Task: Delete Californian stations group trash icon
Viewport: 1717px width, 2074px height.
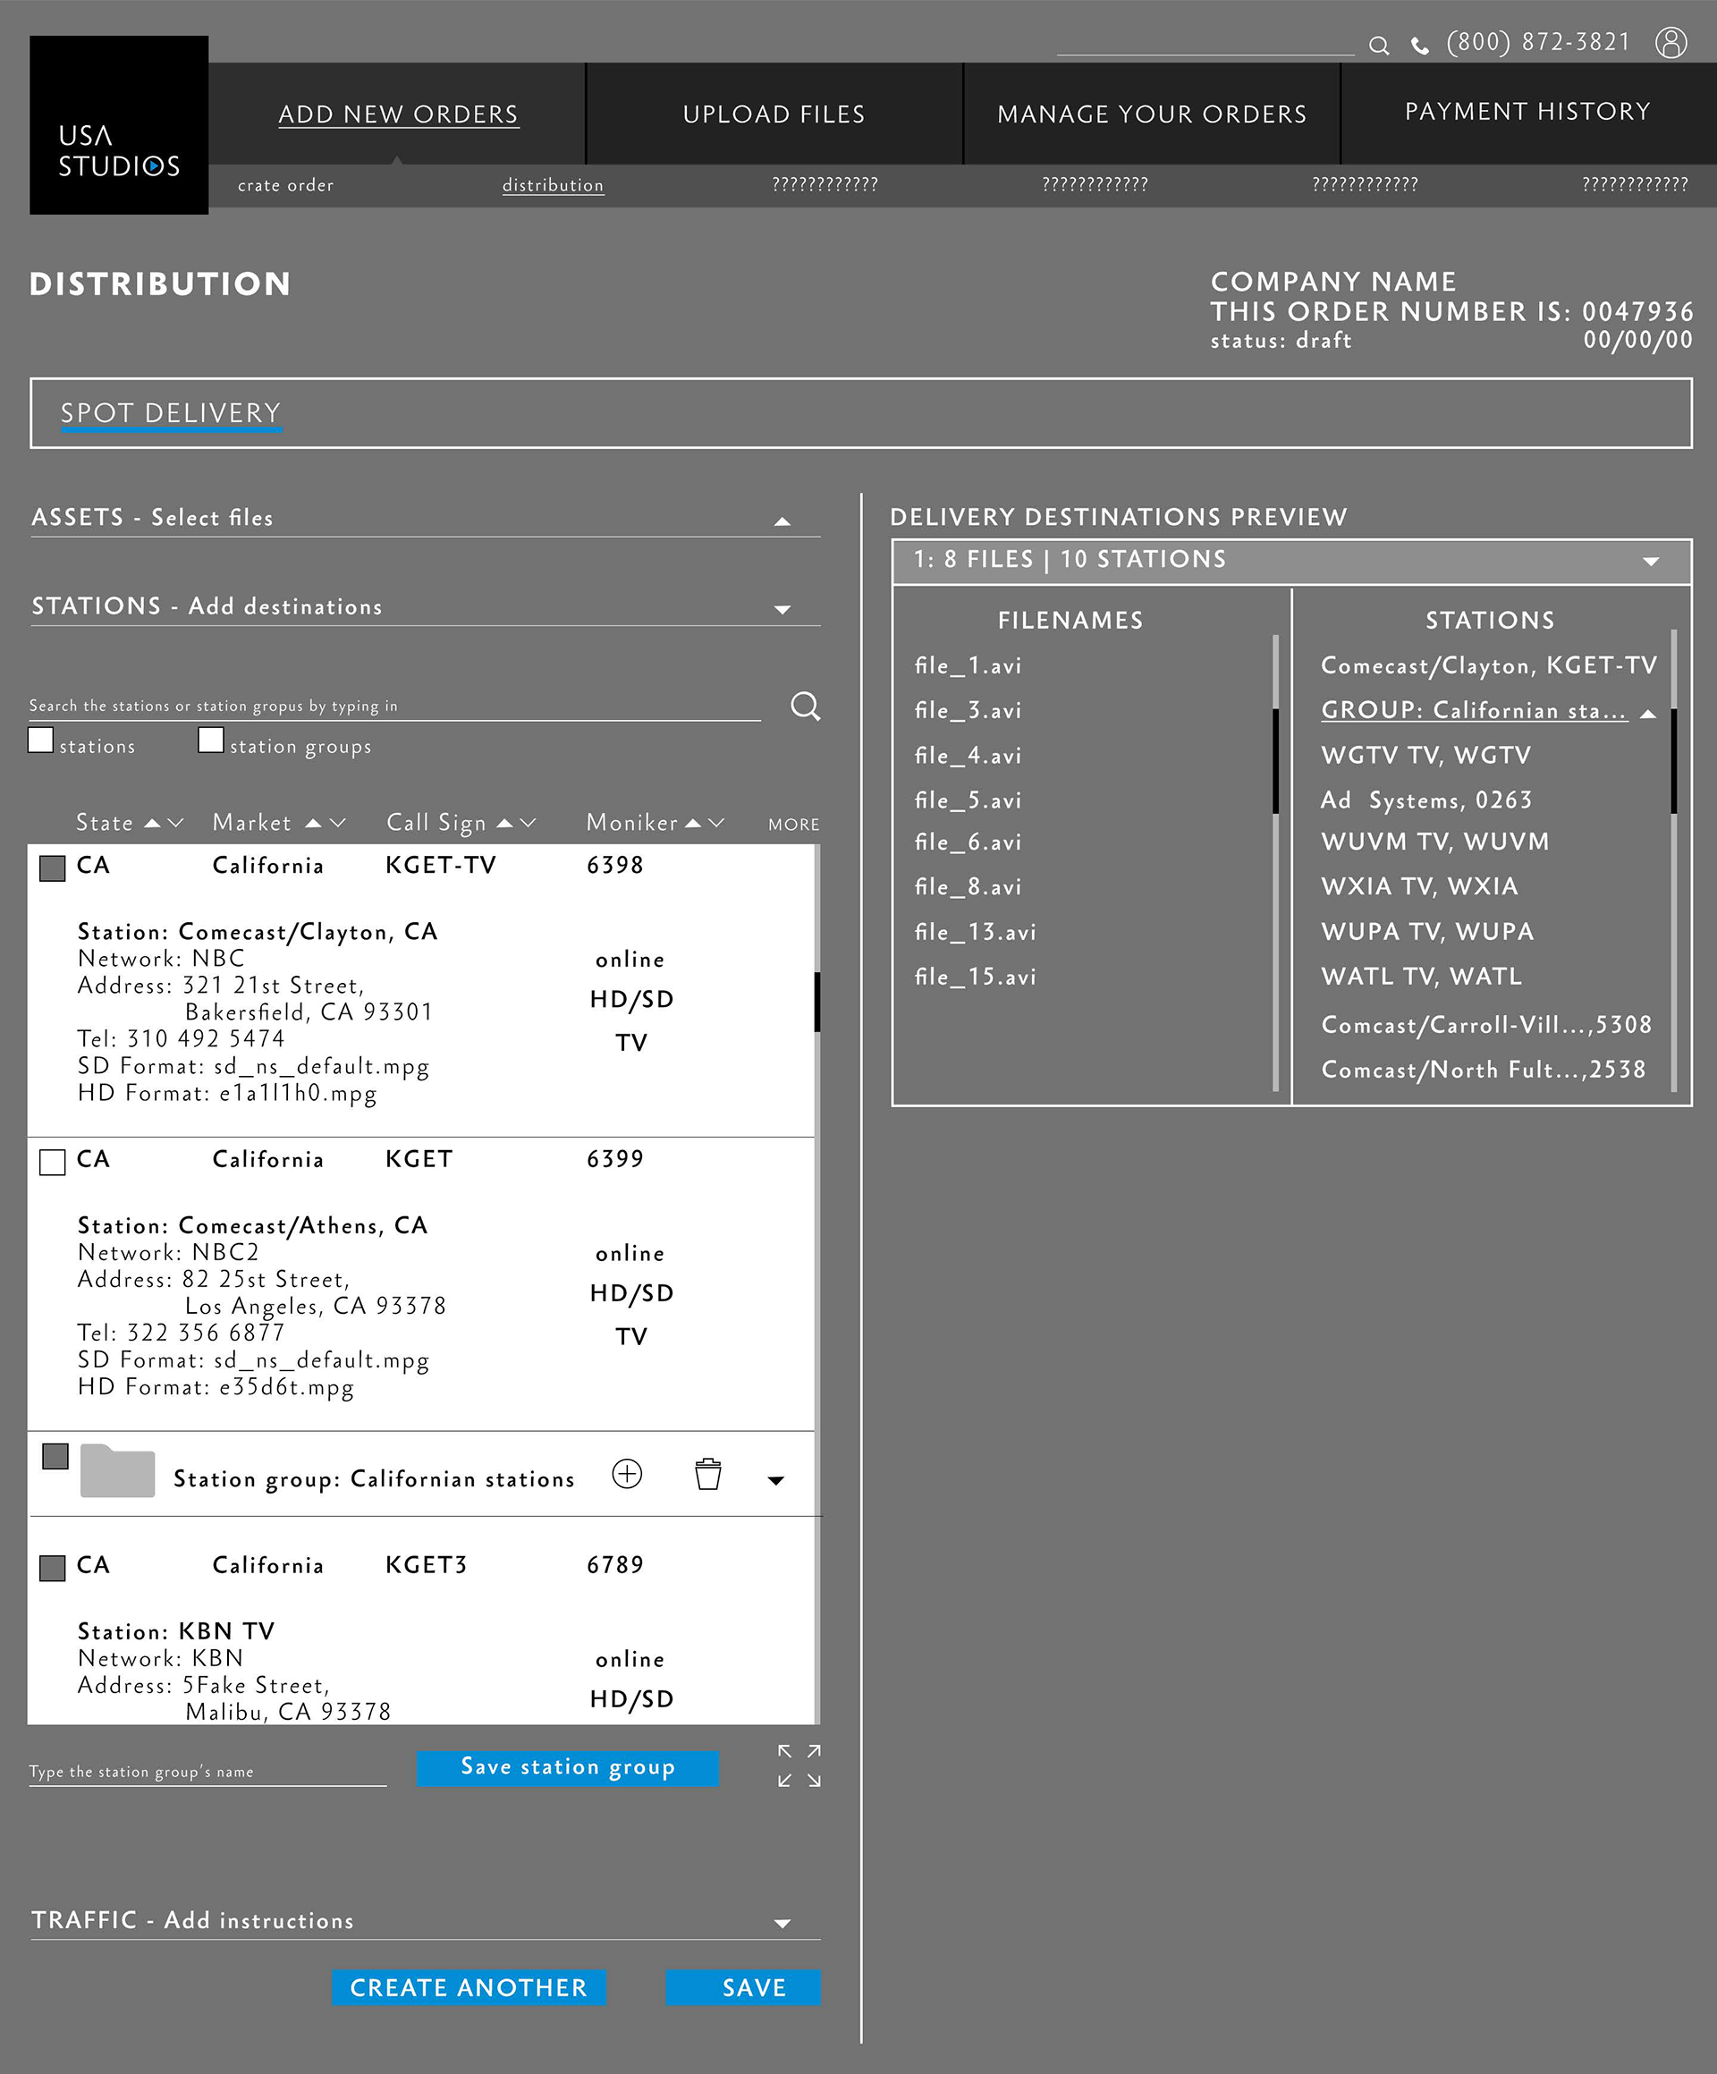Action: tap(708, 1474)
